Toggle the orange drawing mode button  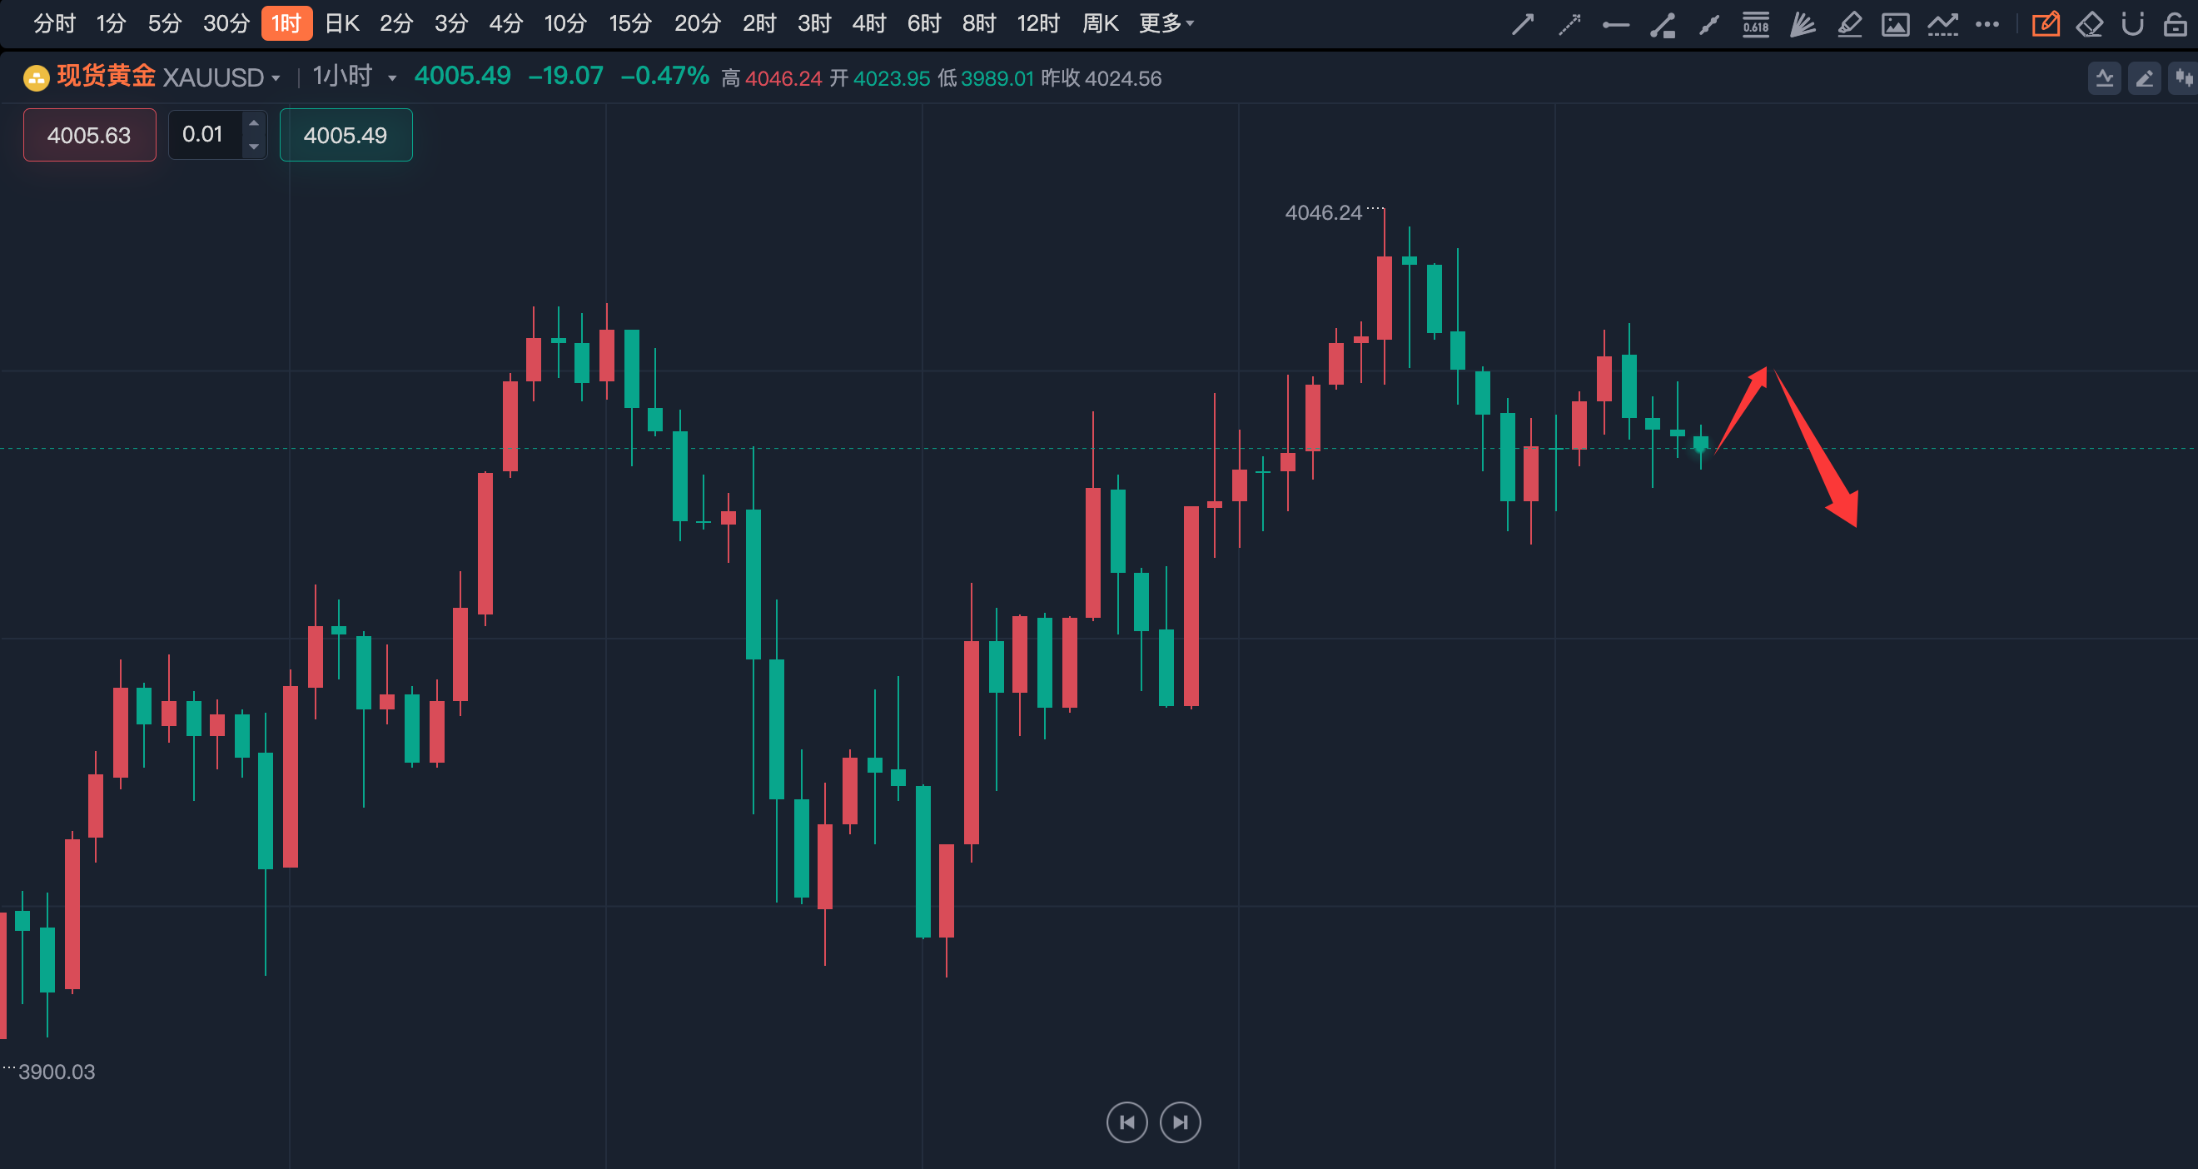click(2046, 24)
